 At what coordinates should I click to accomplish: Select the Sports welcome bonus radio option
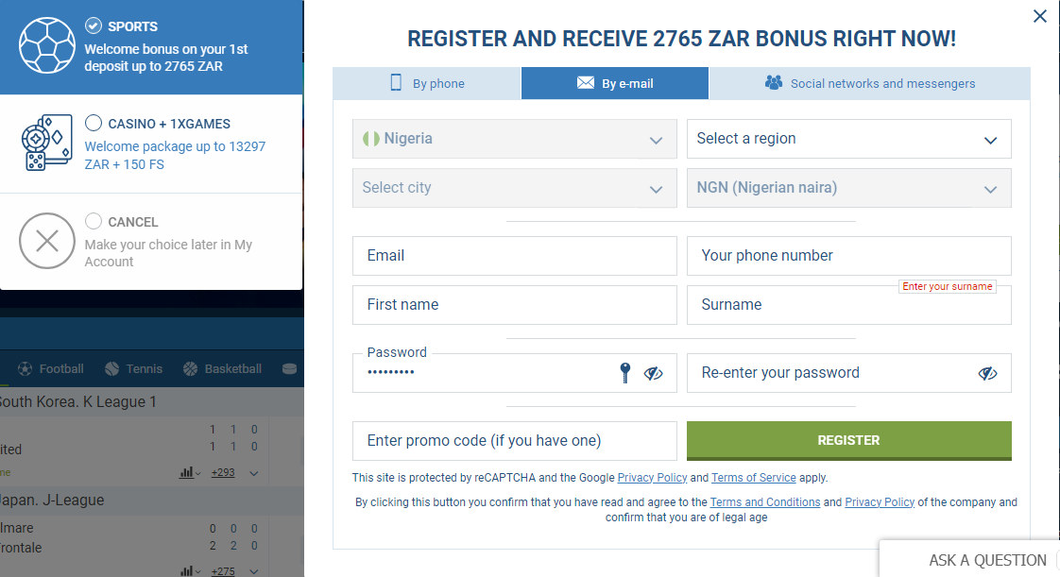pyautogui.click(x=94, y=25)
